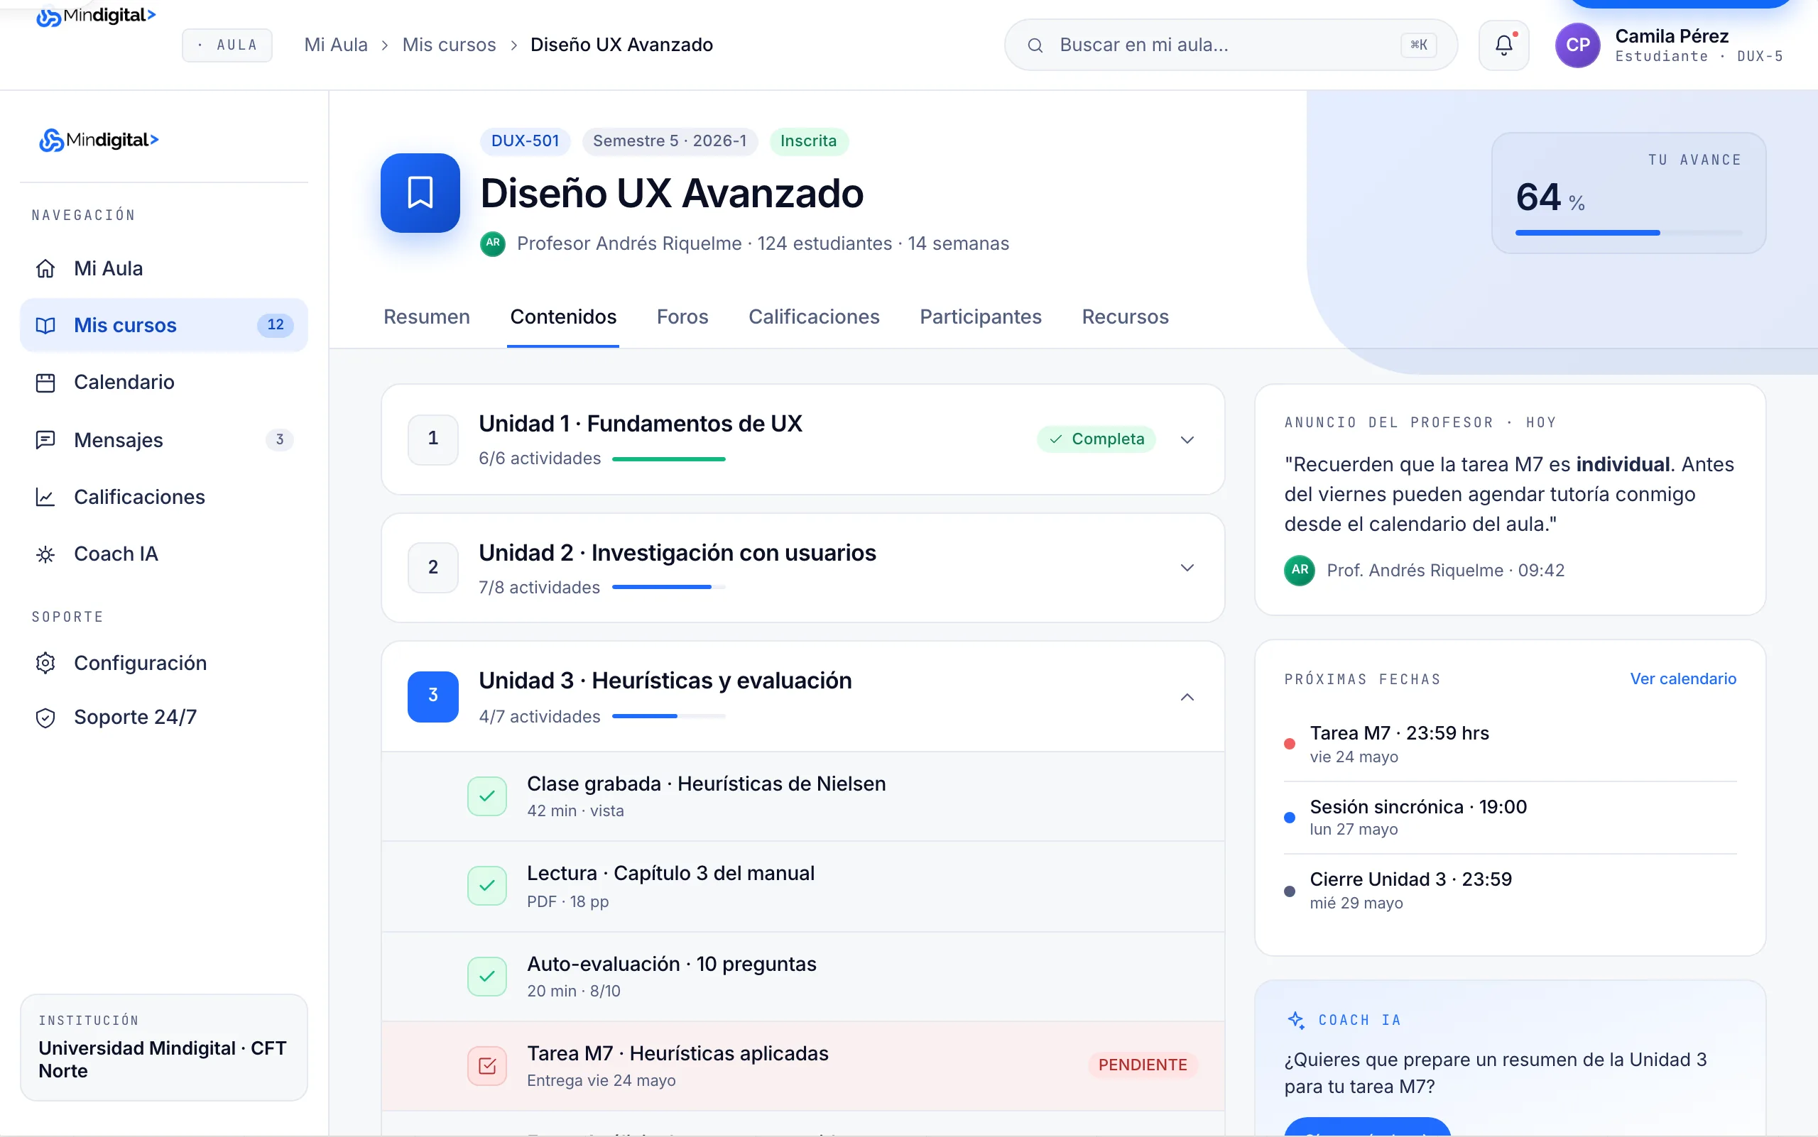Open Ver calendario link

click(1682, 679)
